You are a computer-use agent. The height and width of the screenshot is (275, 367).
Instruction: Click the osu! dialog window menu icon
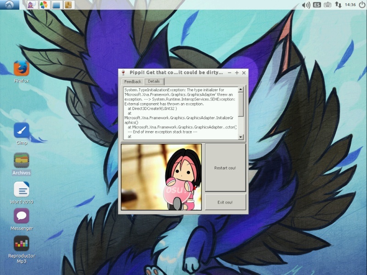click(123, 73)
